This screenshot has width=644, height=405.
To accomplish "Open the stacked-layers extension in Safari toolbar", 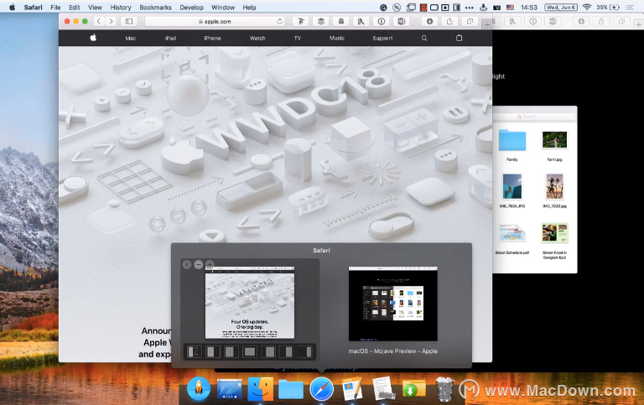I will (321, 21).
